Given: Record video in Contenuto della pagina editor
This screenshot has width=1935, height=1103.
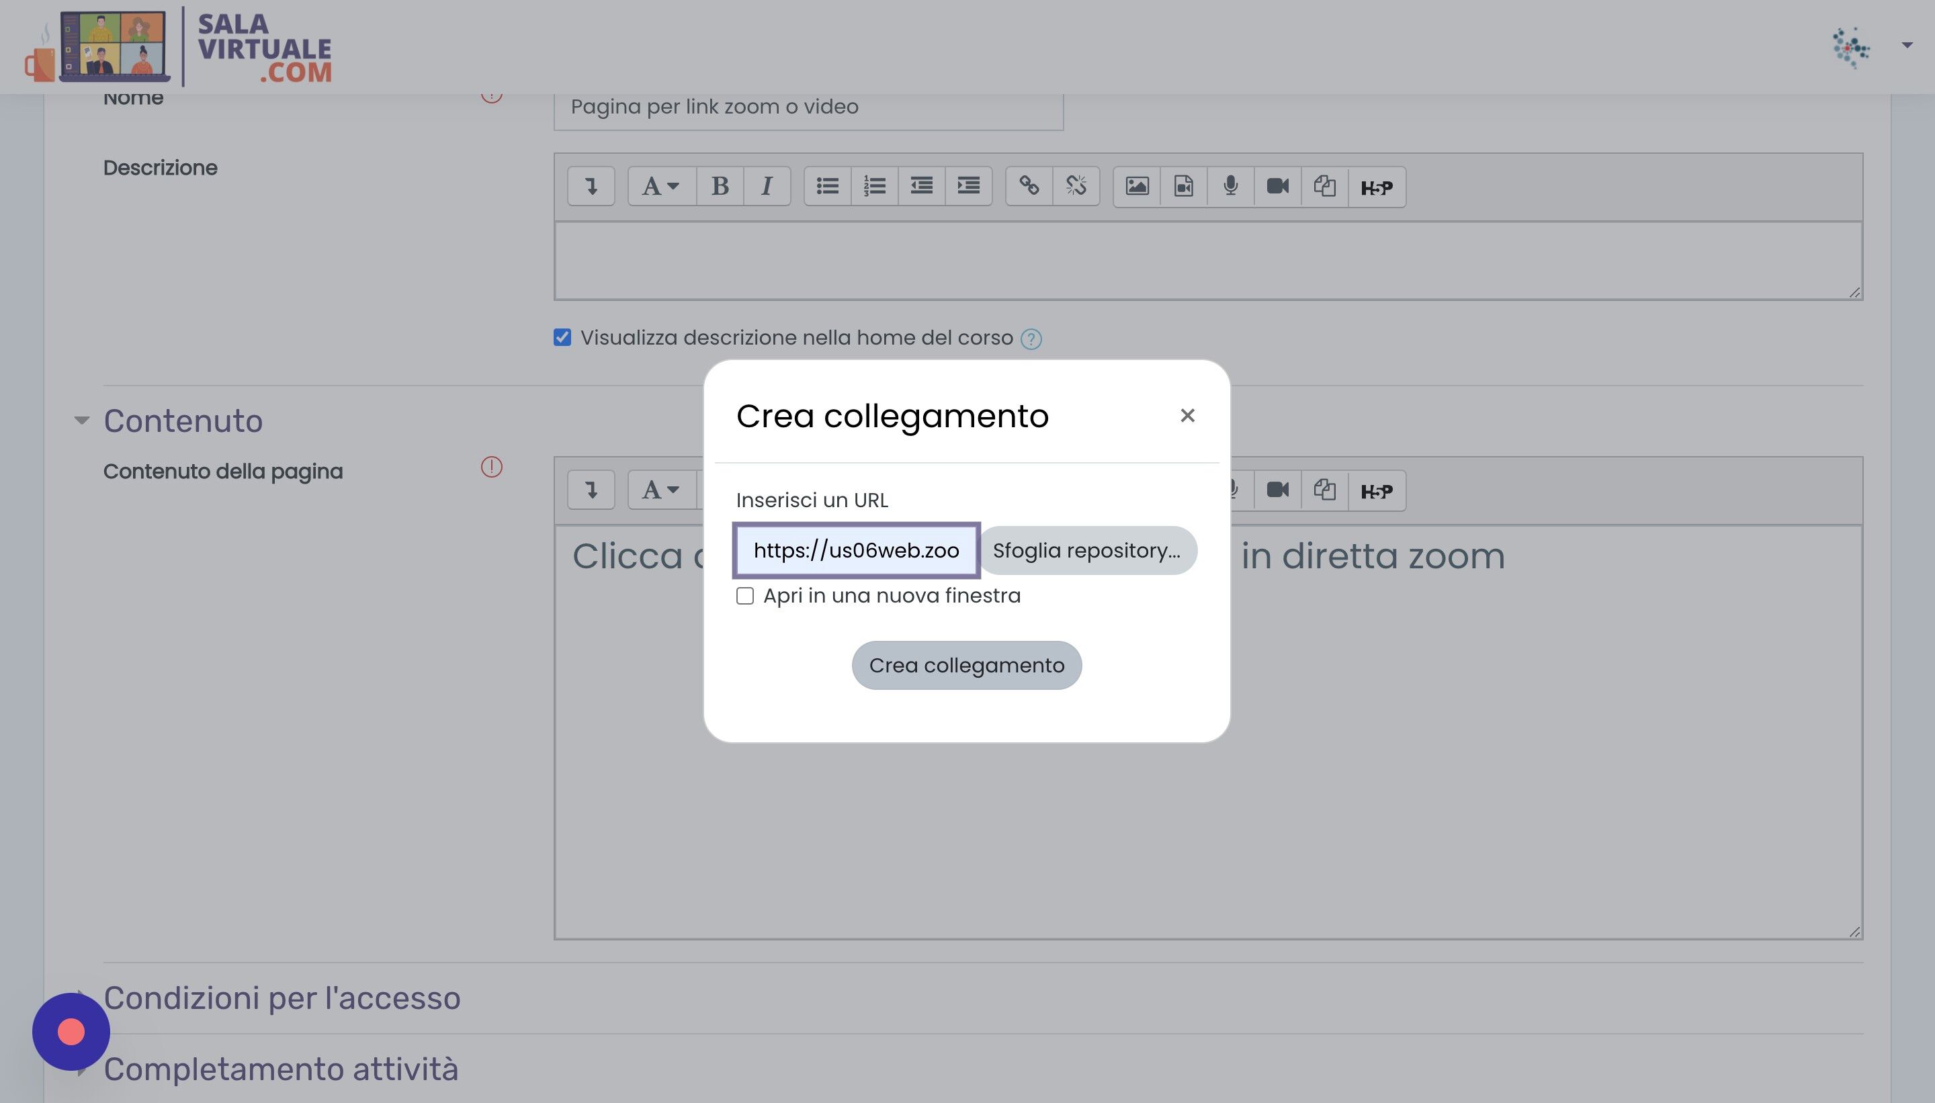Looking at the screenshot, I should click(x=1277, y=490).
